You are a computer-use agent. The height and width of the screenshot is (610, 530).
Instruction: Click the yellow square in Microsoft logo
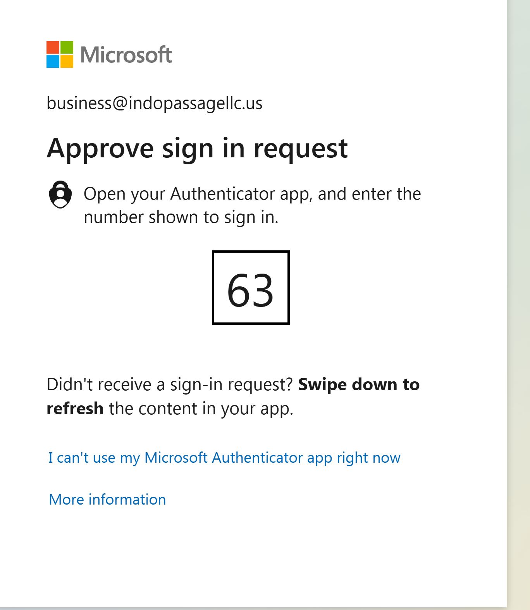pyautogui.click(x=66, y=61)
